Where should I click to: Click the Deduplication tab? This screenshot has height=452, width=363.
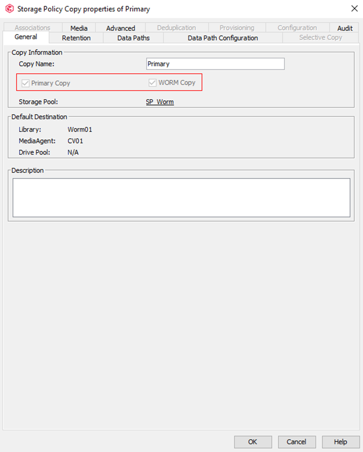176,28
